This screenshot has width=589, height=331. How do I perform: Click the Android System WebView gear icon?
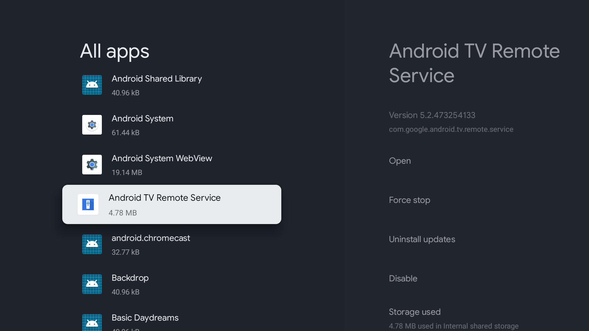coord(92,165)
